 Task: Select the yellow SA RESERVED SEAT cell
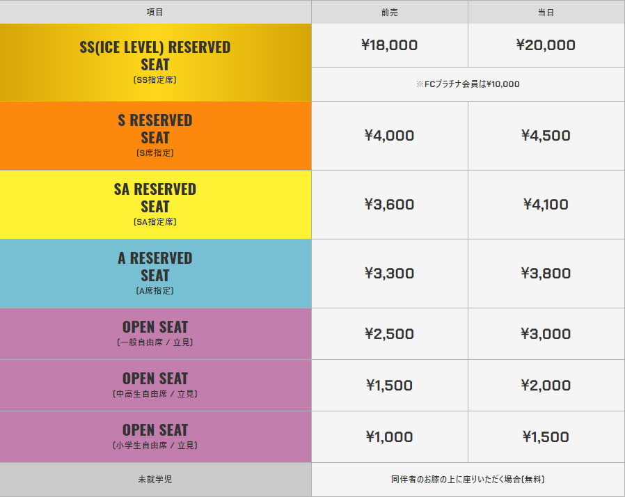155,205
